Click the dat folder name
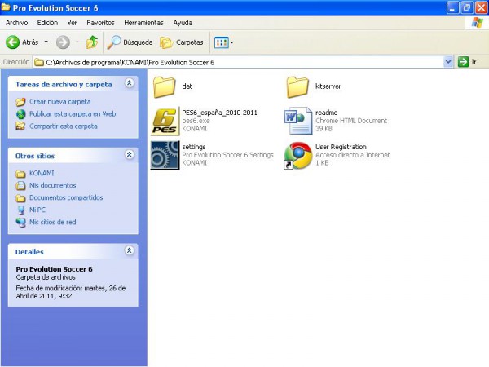 click(187, 86)
